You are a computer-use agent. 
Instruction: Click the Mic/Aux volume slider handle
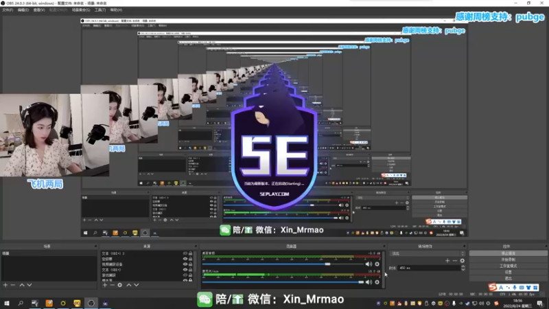pyautogui.click(x=361, y=282)
